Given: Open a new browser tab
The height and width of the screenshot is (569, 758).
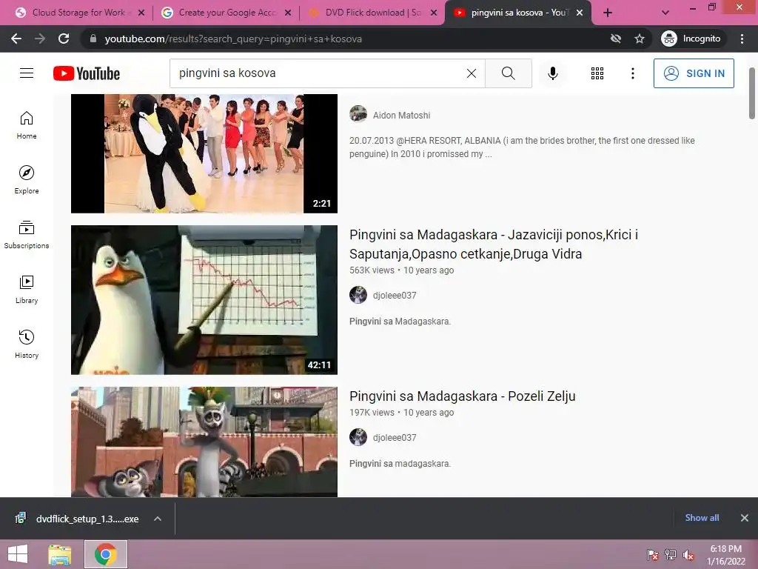Looking at the screenshot, I should coord(608,13).
